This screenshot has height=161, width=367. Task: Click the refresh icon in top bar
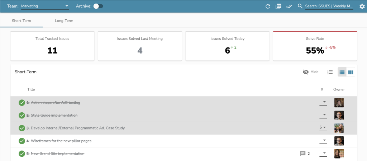(x=267, y=6)
